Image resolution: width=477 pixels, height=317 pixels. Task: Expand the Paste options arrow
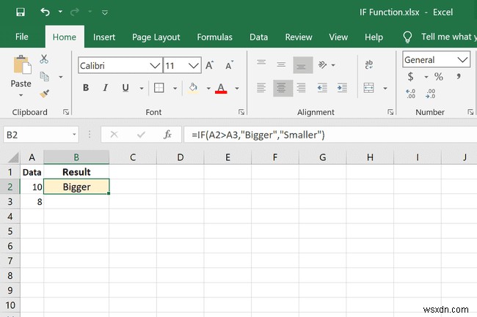[x=21, y=95]
